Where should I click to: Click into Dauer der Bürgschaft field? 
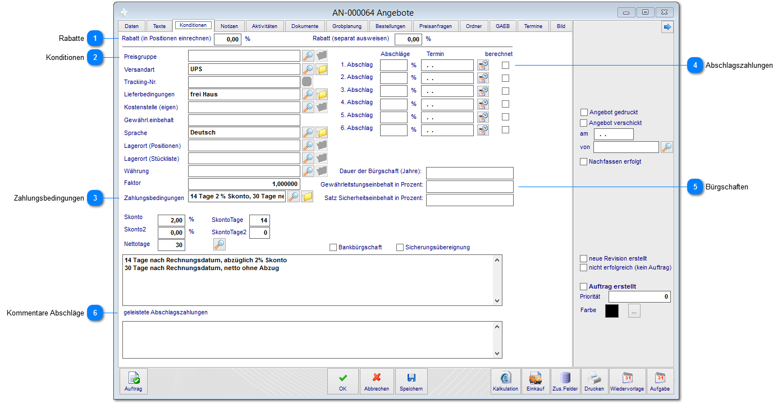[470, 173]
